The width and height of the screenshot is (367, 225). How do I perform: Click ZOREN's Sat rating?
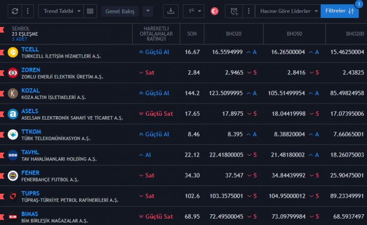pyautogui.click(x=147, y=73)
